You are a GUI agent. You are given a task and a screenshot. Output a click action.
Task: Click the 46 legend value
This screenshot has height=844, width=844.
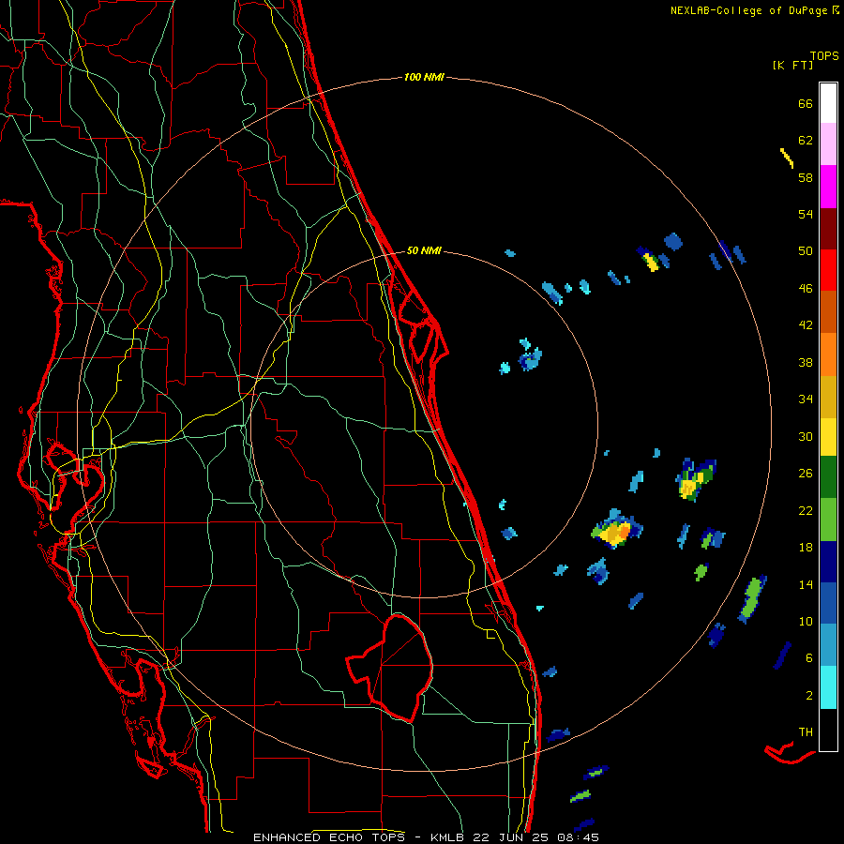(x=806, y=288)
